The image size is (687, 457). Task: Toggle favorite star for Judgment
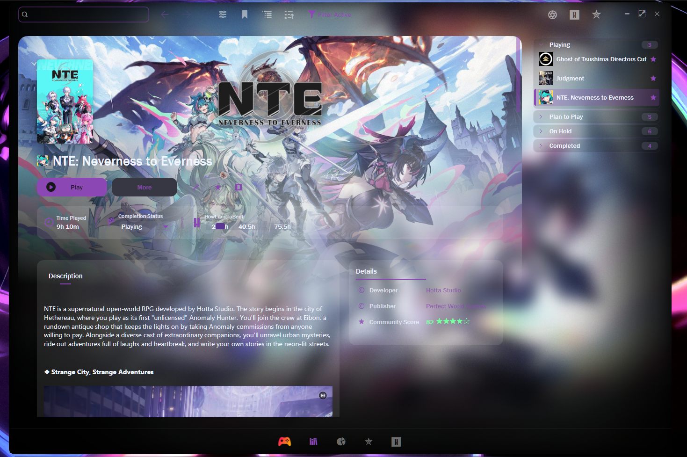tap(653, 78)
